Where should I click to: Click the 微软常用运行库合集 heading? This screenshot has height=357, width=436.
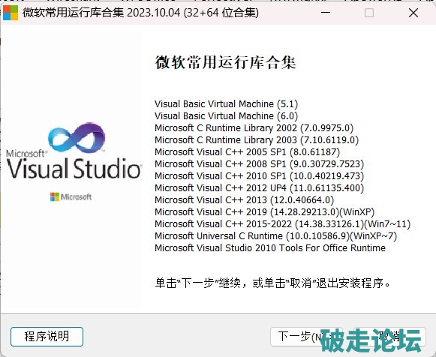pyautogui.click(x=225, y=62)
